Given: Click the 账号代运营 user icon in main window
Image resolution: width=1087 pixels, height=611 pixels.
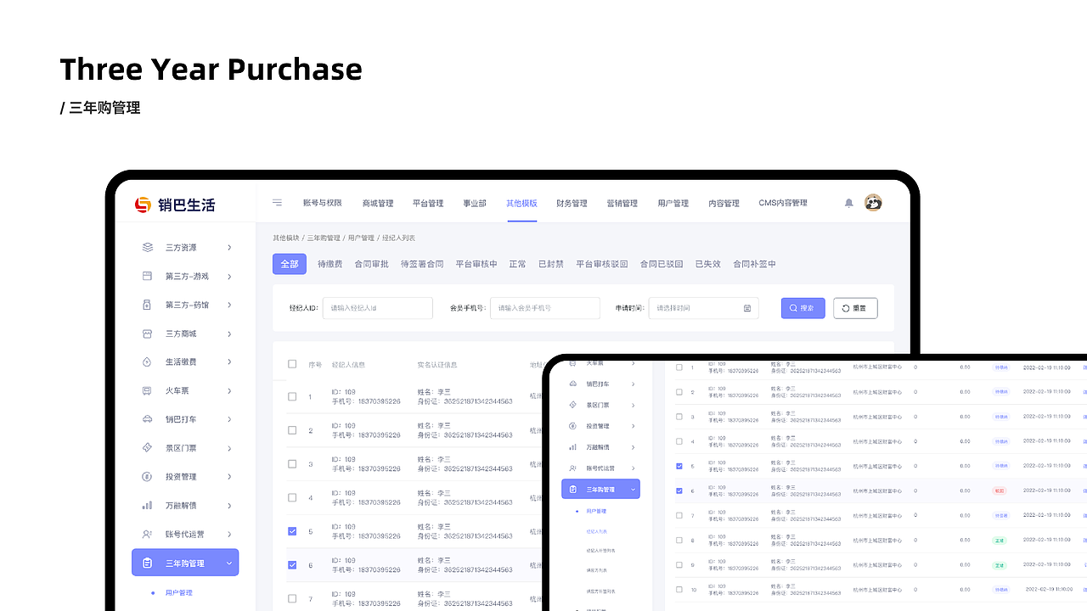Looking at the screenshot, I should pos(147,534).
